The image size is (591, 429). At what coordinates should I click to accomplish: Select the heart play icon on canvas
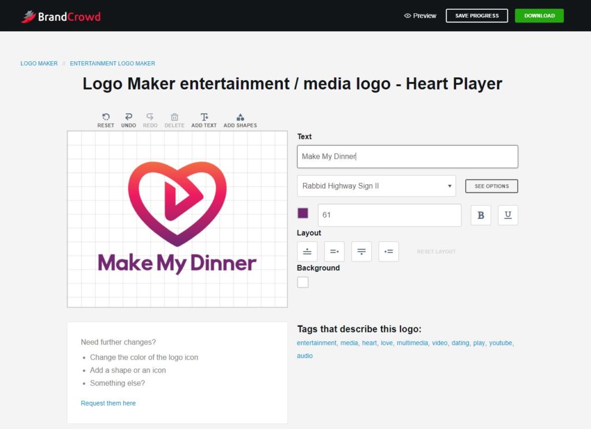[177, 204]
